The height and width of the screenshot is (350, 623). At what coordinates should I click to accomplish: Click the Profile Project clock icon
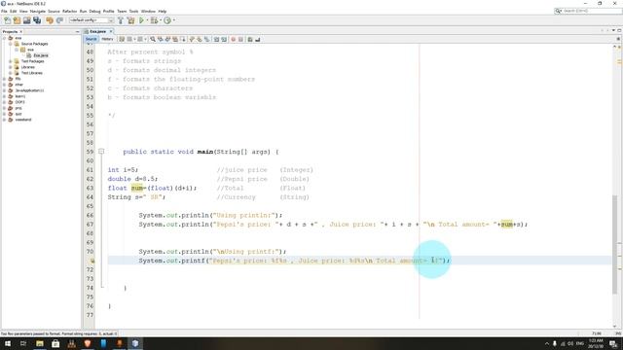point(167,20)
